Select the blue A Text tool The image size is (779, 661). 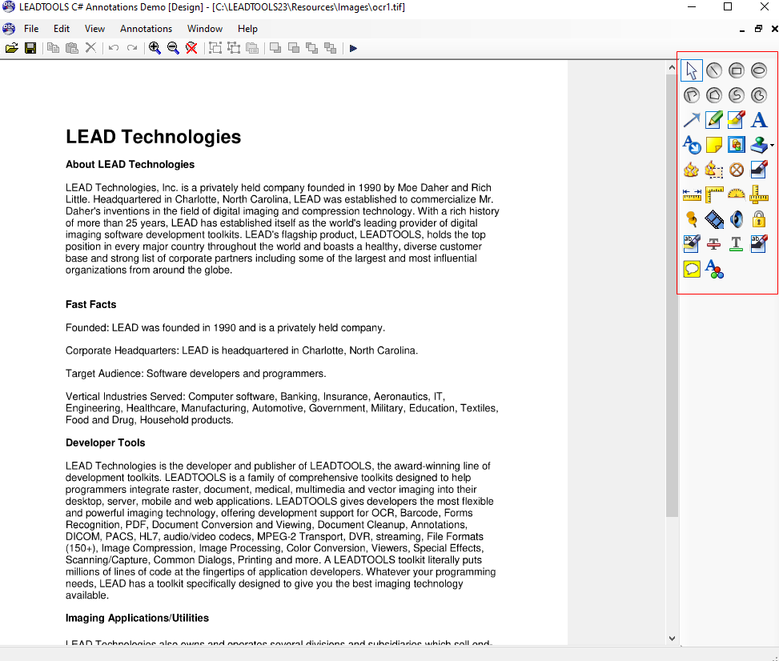(759, 120)
